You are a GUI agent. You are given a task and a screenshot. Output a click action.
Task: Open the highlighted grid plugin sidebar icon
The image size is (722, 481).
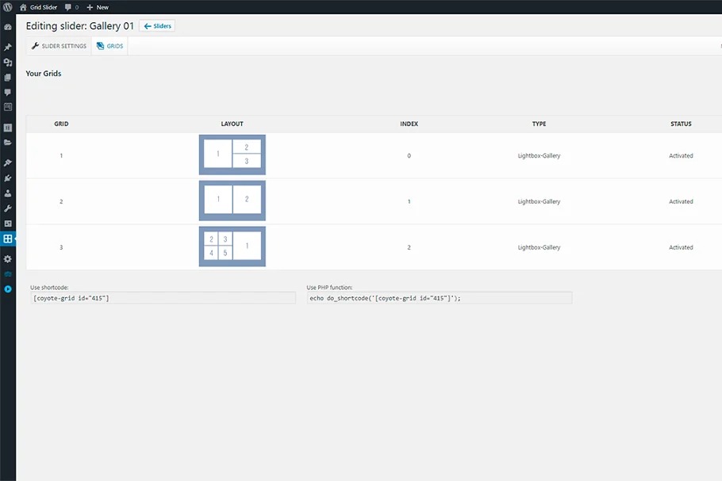point(8,239)
